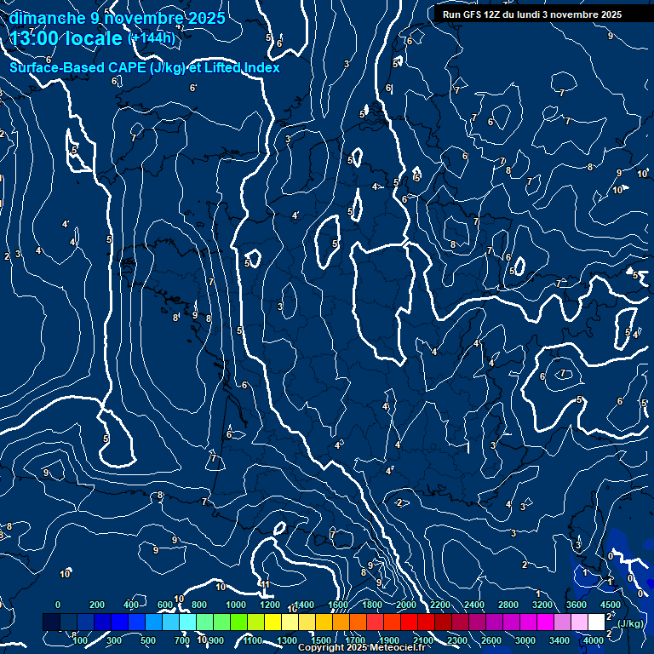Click legend value '300'
654x654 pixels.
tap(114, 640)
